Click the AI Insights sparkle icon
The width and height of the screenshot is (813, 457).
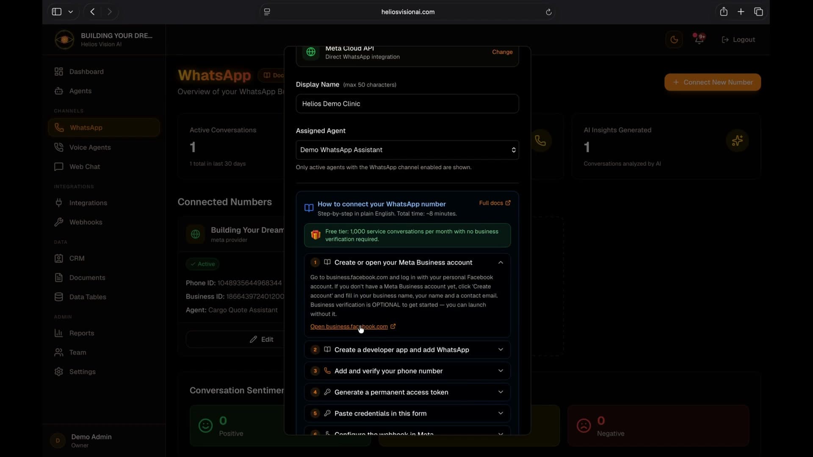pos(737,140)
